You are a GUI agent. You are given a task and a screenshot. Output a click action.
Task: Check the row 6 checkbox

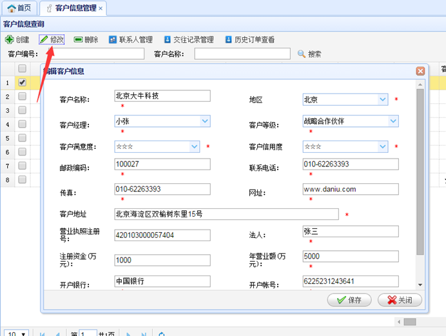click(22, 152)
